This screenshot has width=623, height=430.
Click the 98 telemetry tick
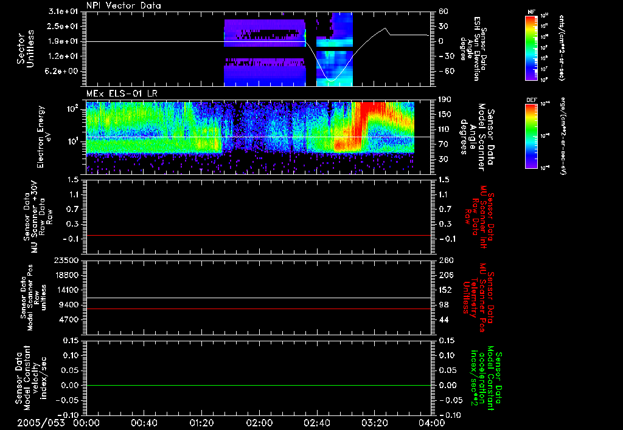pyautogui.click(x=444, y=305)
